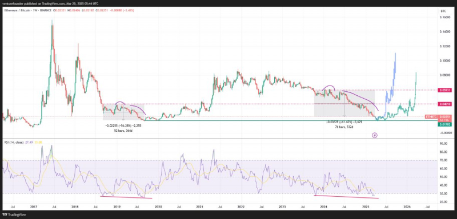Viewport: 457px width, 219px height.
Task: Open the purple lightning event marker
Action: (375, 135)
